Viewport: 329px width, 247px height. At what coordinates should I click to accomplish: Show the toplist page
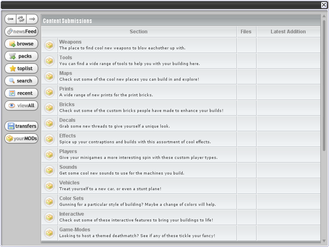pos(21,68)
